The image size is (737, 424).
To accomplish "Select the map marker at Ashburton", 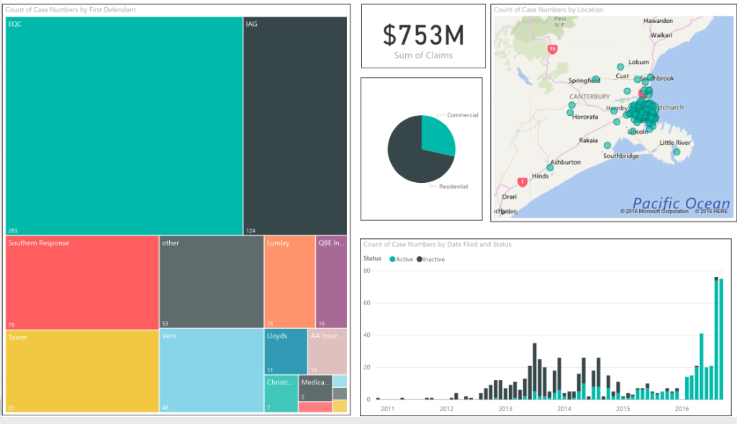I will pyautogui.click(x=550, y=168).
